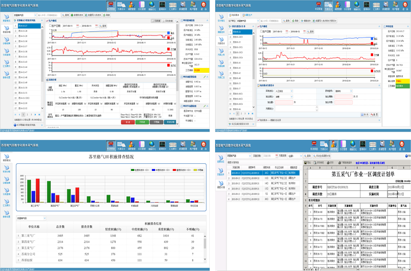This screenshot has width=411, height=271.
Task: Open 参数设置 sidebar item in the 积液诊断 window
Action: (7, 75)
